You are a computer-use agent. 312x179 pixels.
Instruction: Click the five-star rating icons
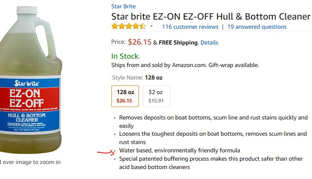[129, 26]
